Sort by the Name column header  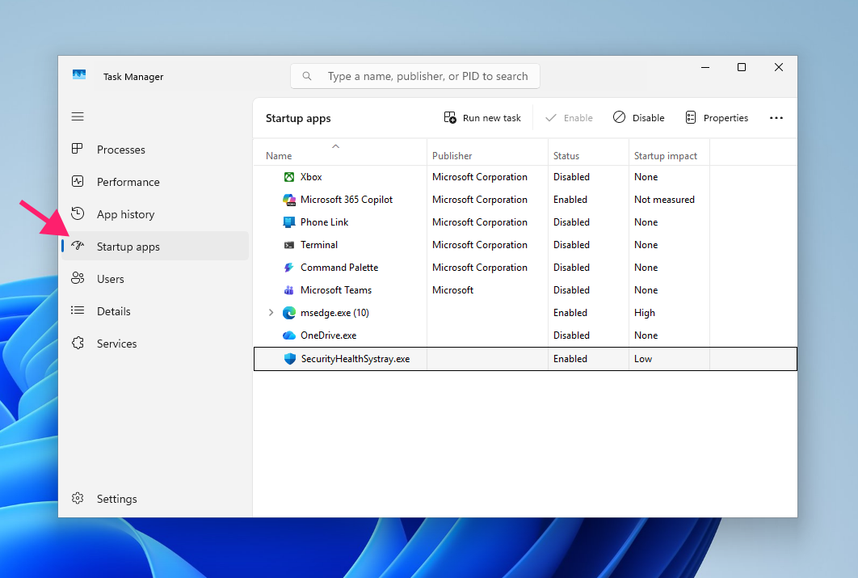tap(340, 152)
